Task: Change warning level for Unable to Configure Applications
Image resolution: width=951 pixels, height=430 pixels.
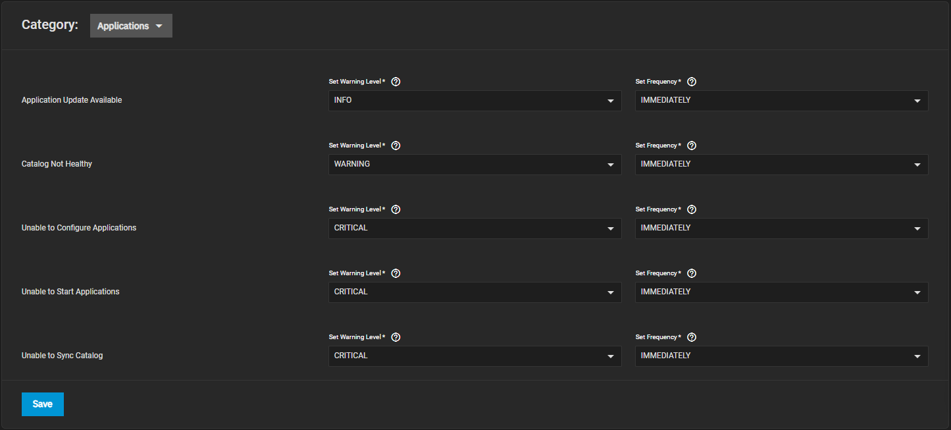Action: point(475,228)
